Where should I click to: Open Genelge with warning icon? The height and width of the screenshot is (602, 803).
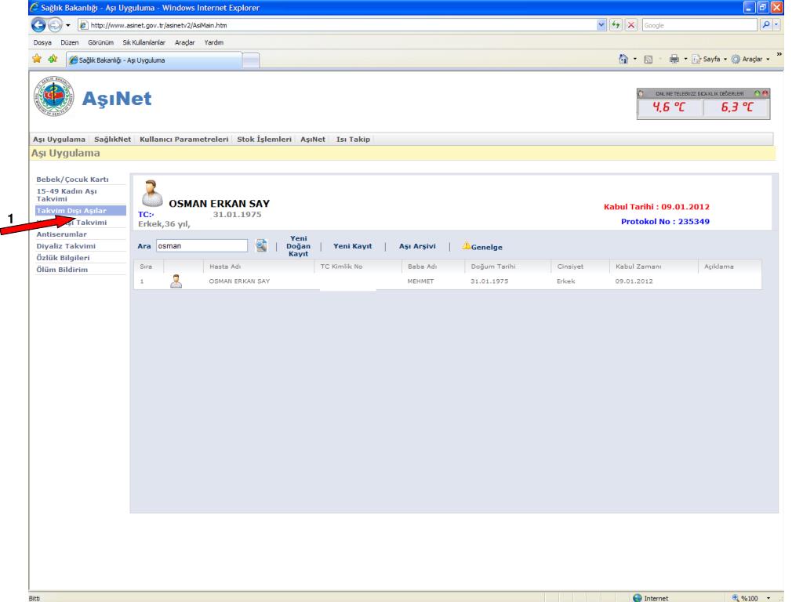482,246
